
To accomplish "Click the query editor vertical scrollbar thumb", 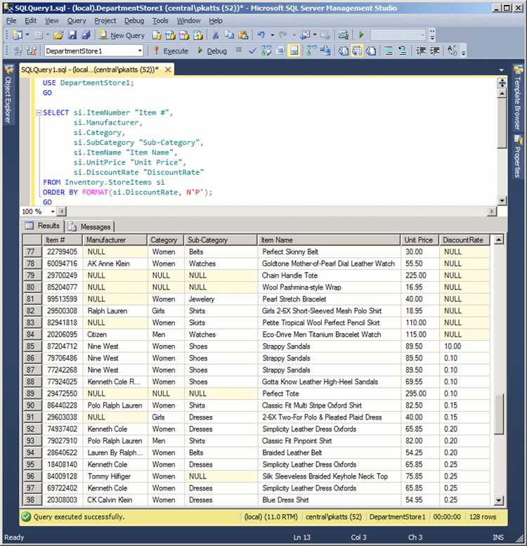I will point(502,123).
